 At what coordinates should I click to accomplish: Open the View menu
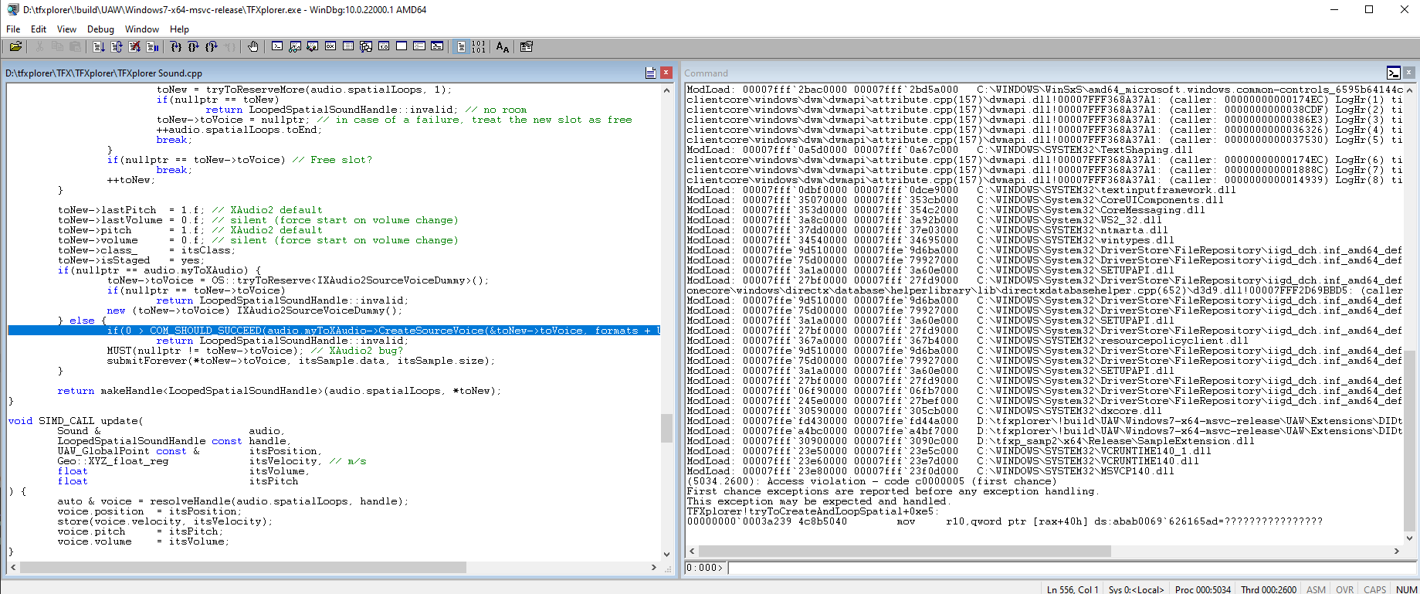tap(66, 29)
